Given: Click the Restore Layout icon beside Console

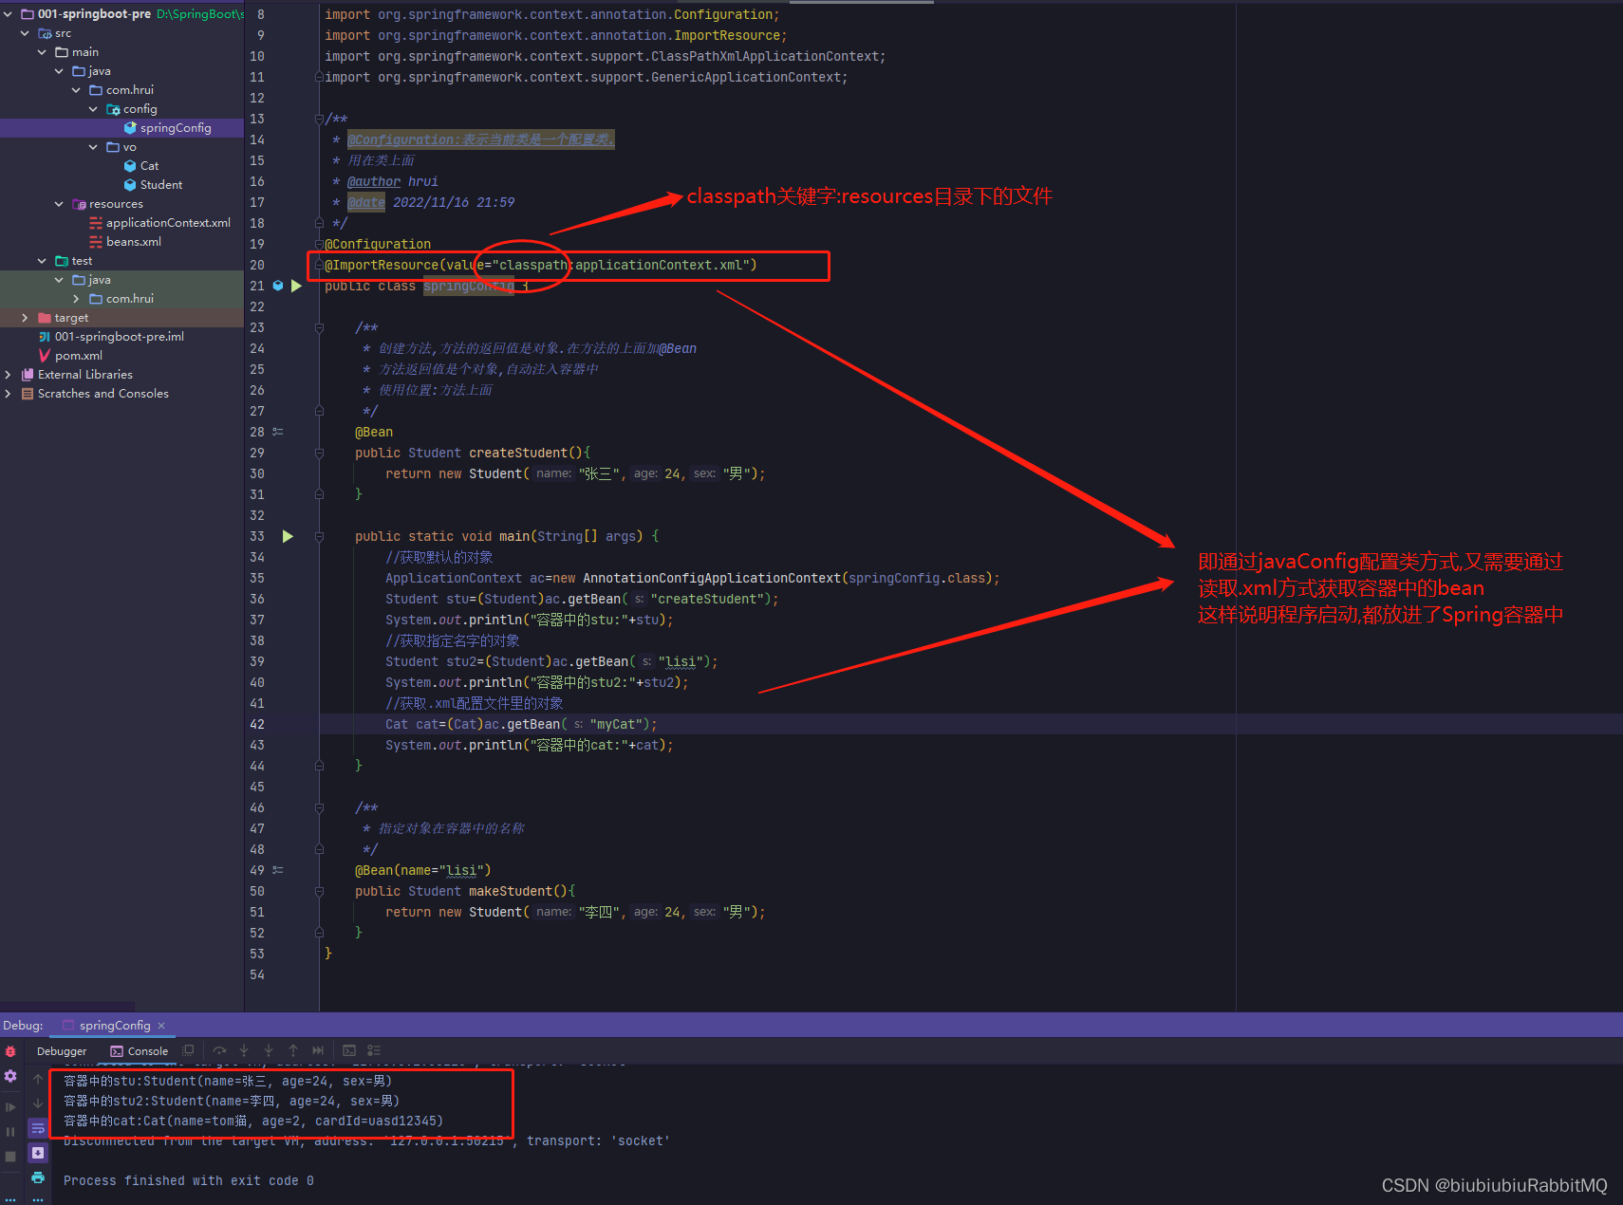Looking at the screenshot, I should click(x=189, y=1050).
